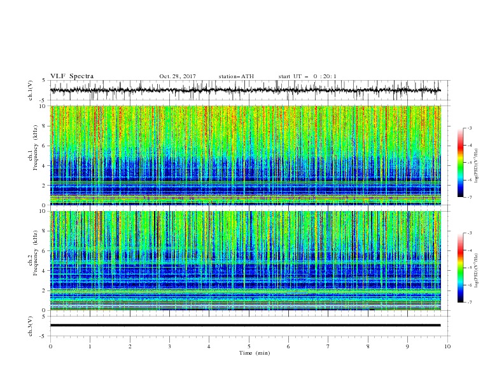Click the ch.2 spectrogram color scale bar
The width and height of the screenshot is (504, 389).
tap(460, 268)
